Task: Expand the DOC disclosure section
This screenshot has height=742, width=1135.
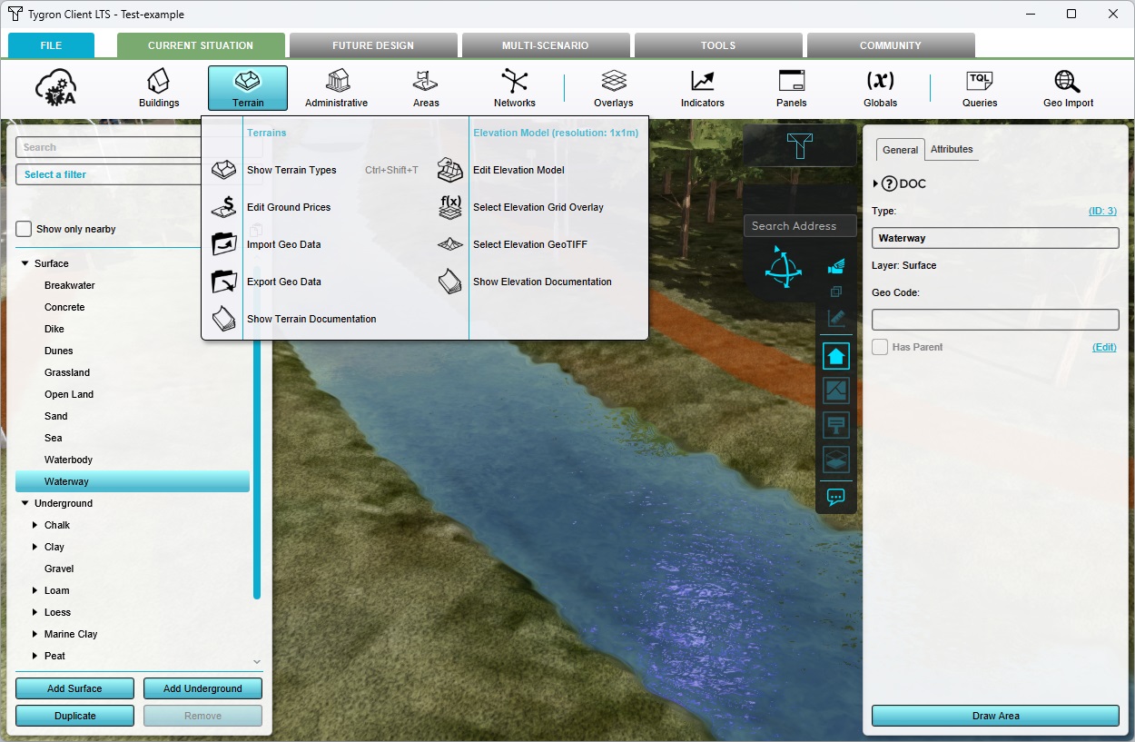Action: point(875,183)
